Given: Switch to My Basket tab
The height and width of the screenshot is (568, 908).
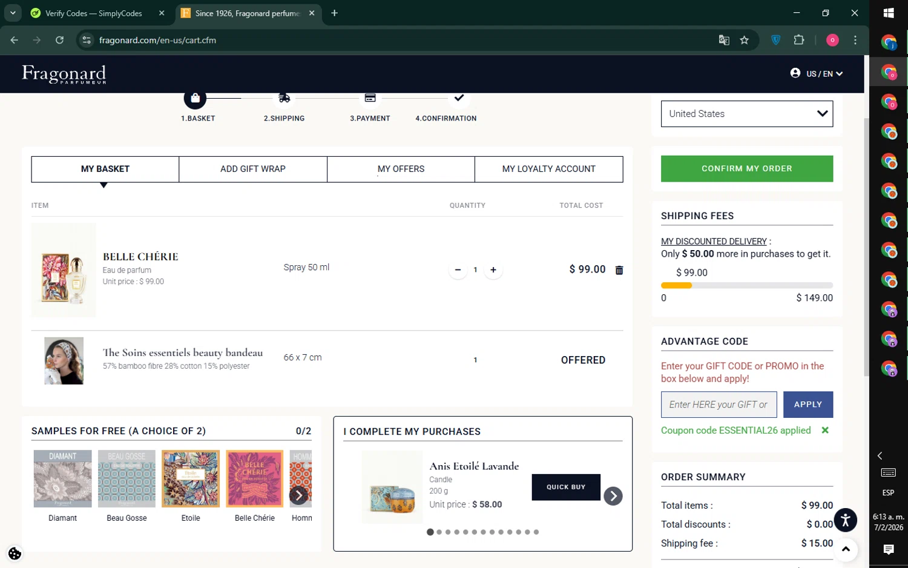Looking at the screenshot, I should click(x=105, y=169).
